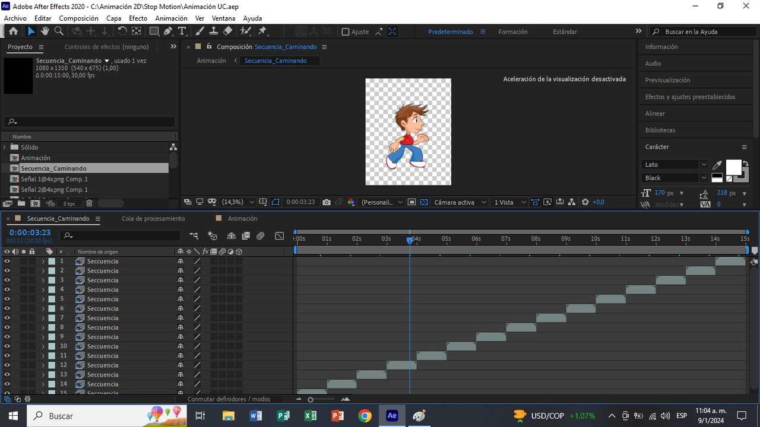
Task: Open the Ventana menu
Action: 223,18
